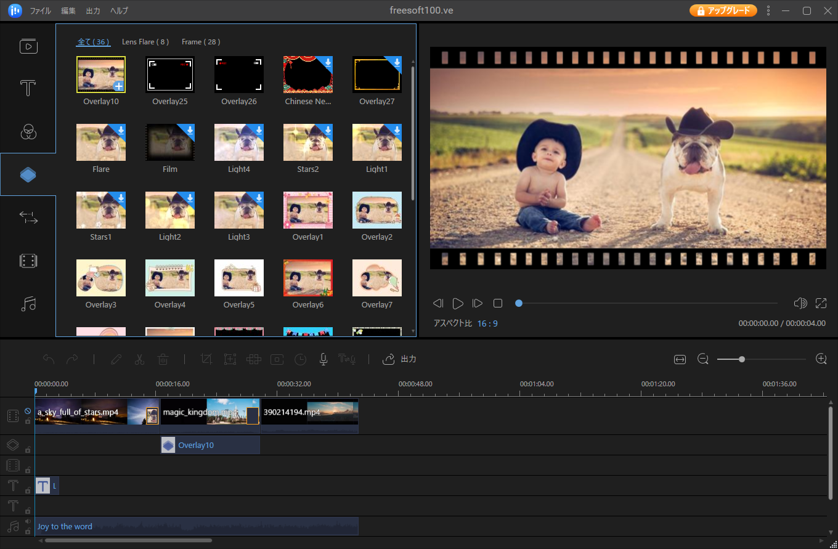The height and width of the screenshot is (549, 838).
Task: Click the Delete trash can tool
Action: 163,359
